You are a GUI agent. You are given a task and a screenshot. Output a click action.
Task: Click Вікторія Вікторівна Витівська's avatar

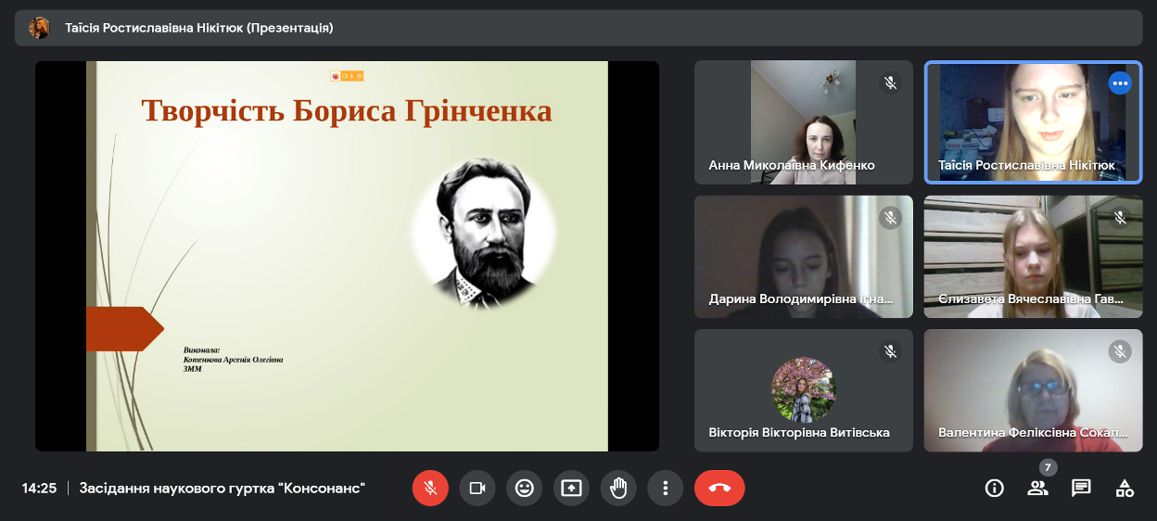(x=803, y=389)
